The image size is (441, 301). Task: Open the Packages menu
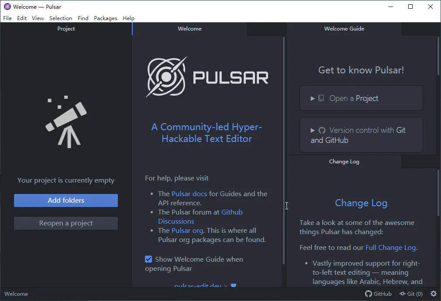click(x=106, y=18)
